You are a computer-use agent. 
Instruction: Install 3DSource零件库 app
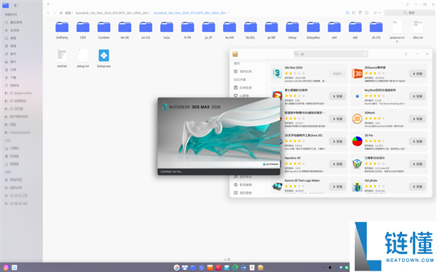pyautogui.click(x=417, y=73)
